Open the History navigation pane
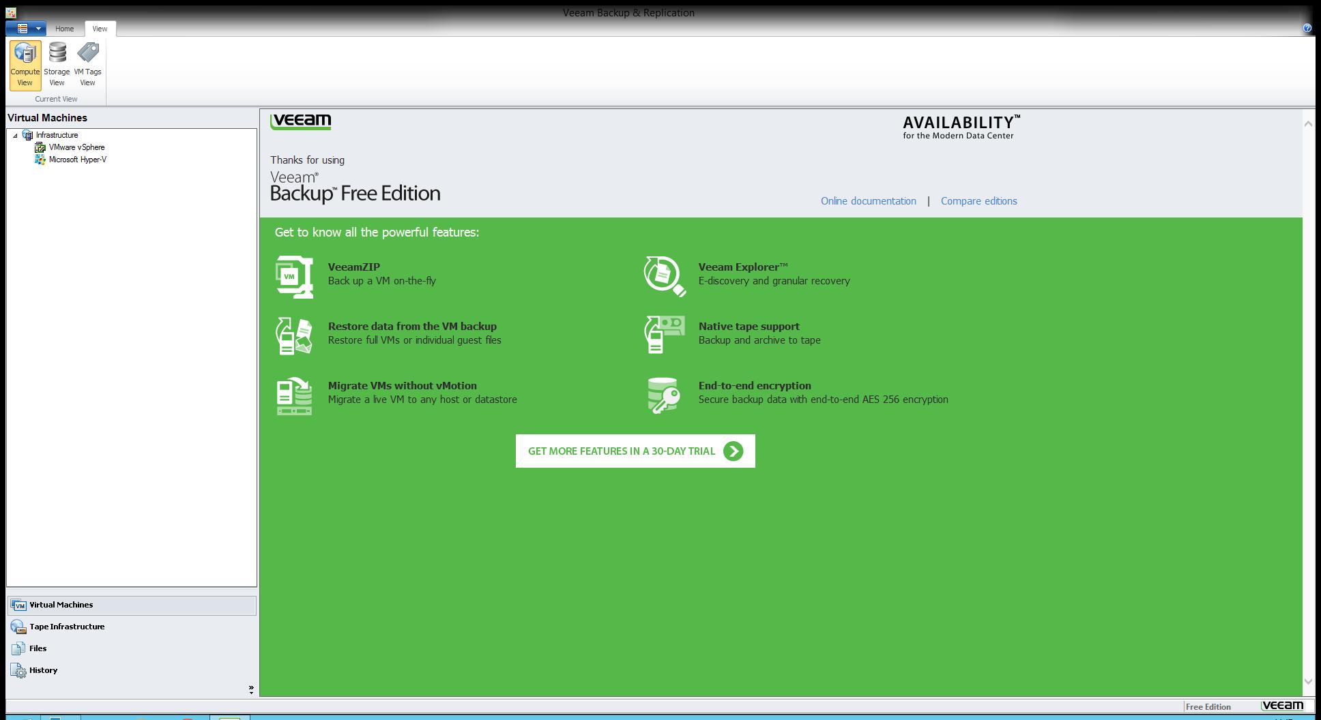The width and height of the screenshot is (1321, 720). click(x=132, y=670)
